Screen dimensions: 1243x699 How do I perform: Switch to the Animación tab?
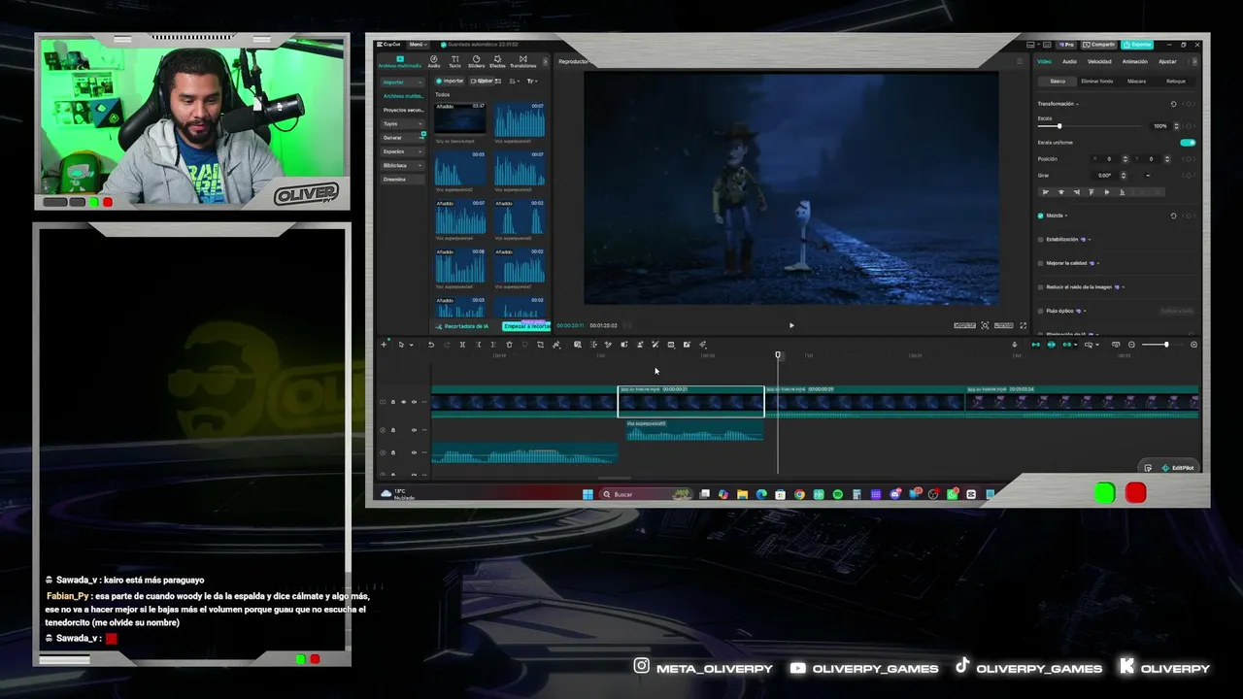1134,61
